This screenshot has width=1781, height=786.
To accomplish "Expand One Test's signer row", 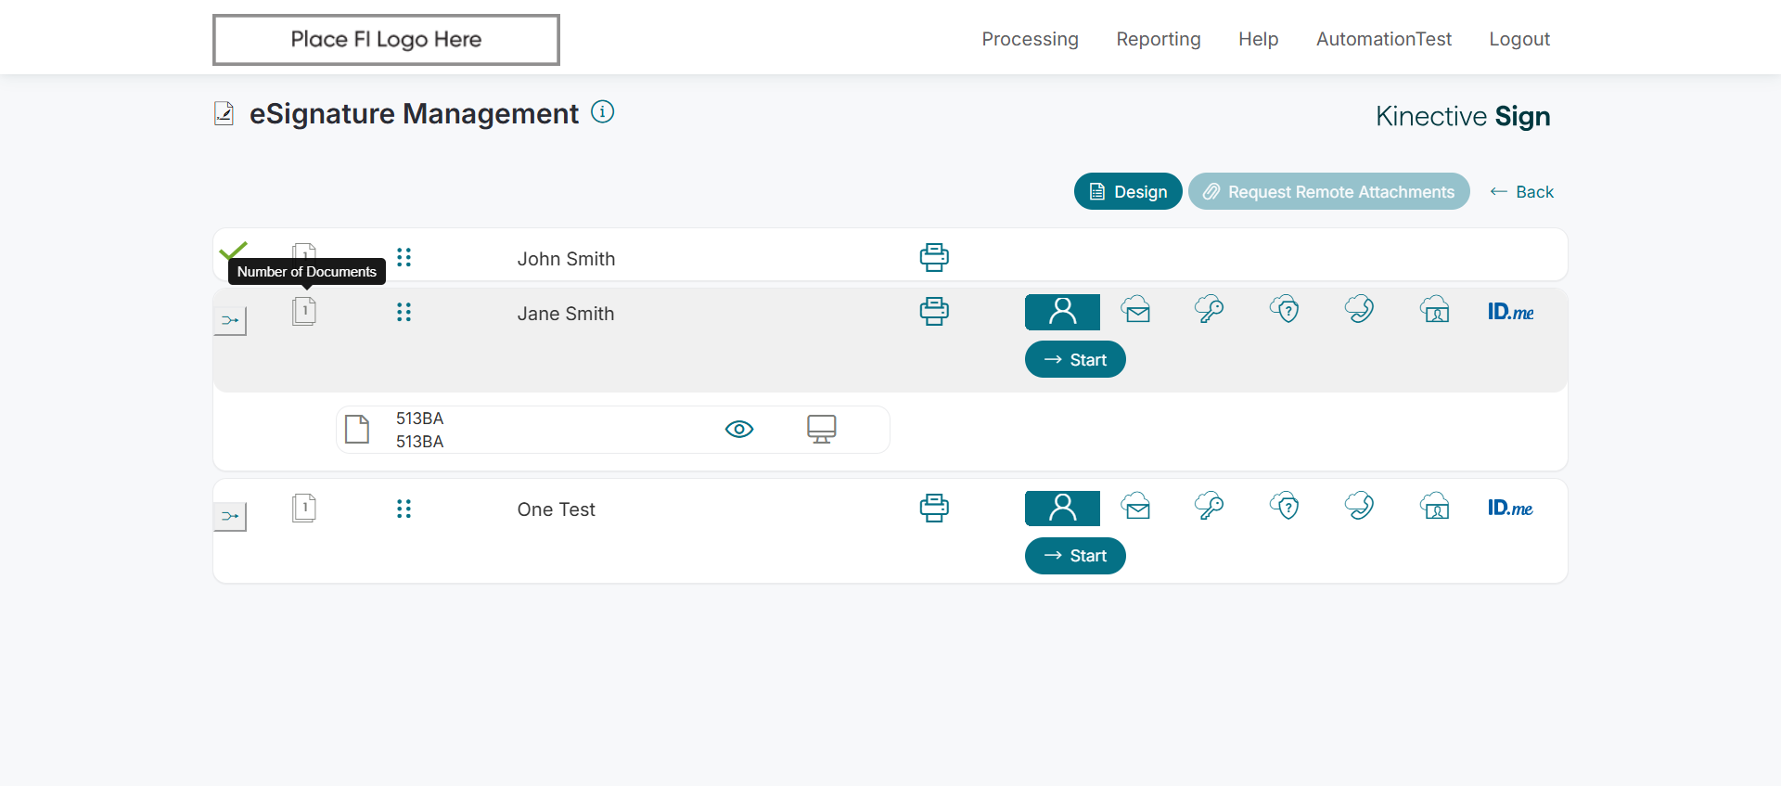I will click(x=230, y=517).
